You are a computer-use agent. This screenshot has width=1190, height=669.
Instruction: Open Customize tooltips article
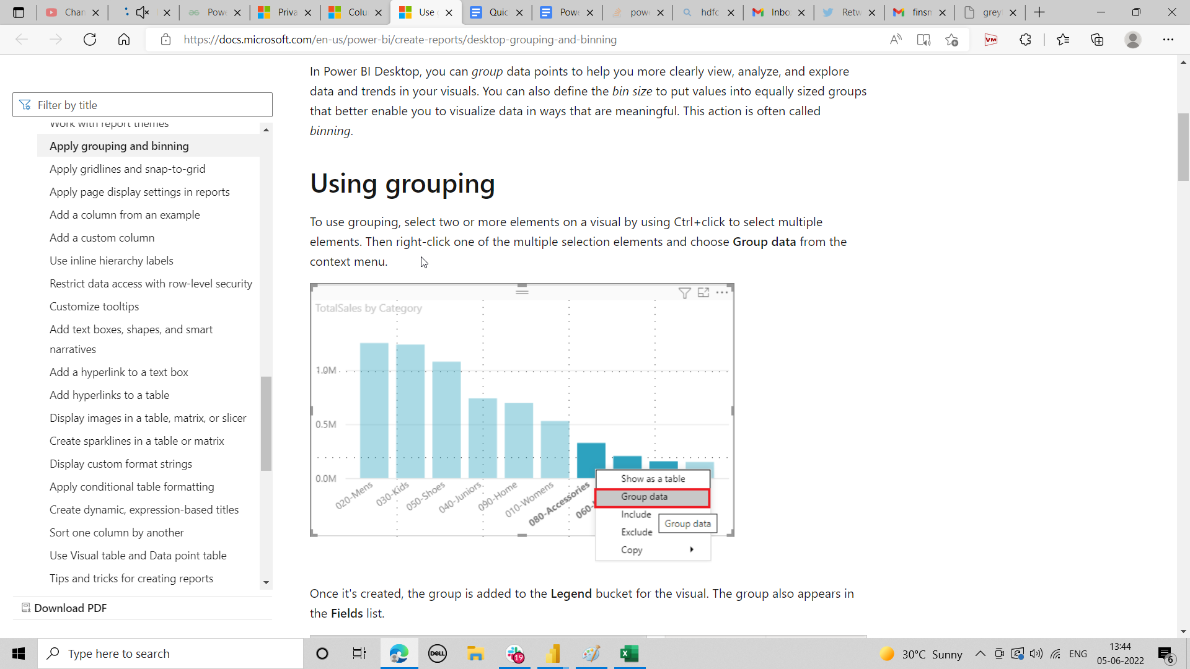point(94,307)
